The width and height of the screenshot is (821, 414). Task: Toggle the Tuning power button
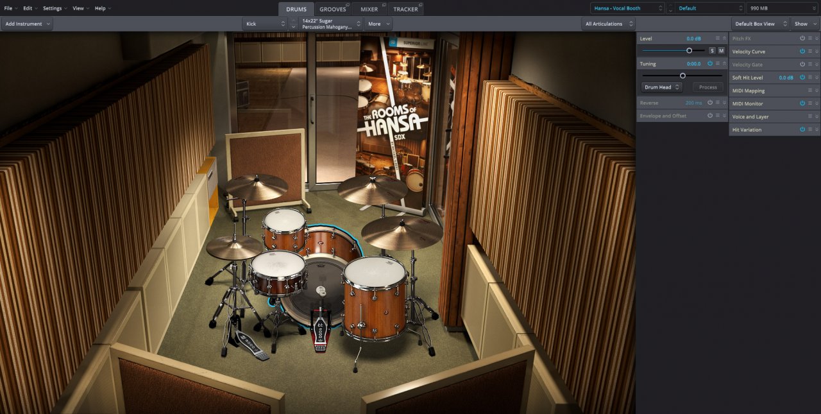[710, 64]
